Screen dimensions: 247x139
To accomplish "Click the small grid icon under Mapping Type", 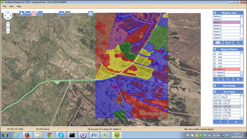I will point(238,43).
